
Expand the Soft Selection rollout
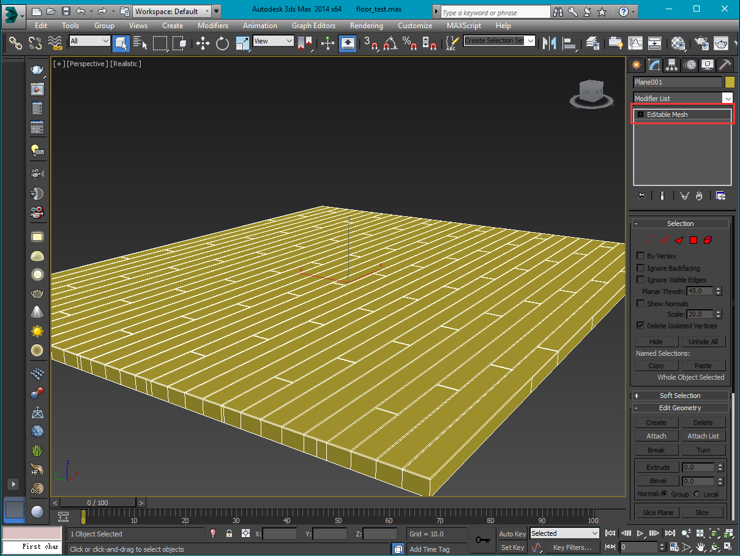pyautogui.click(x=680, y=396)
